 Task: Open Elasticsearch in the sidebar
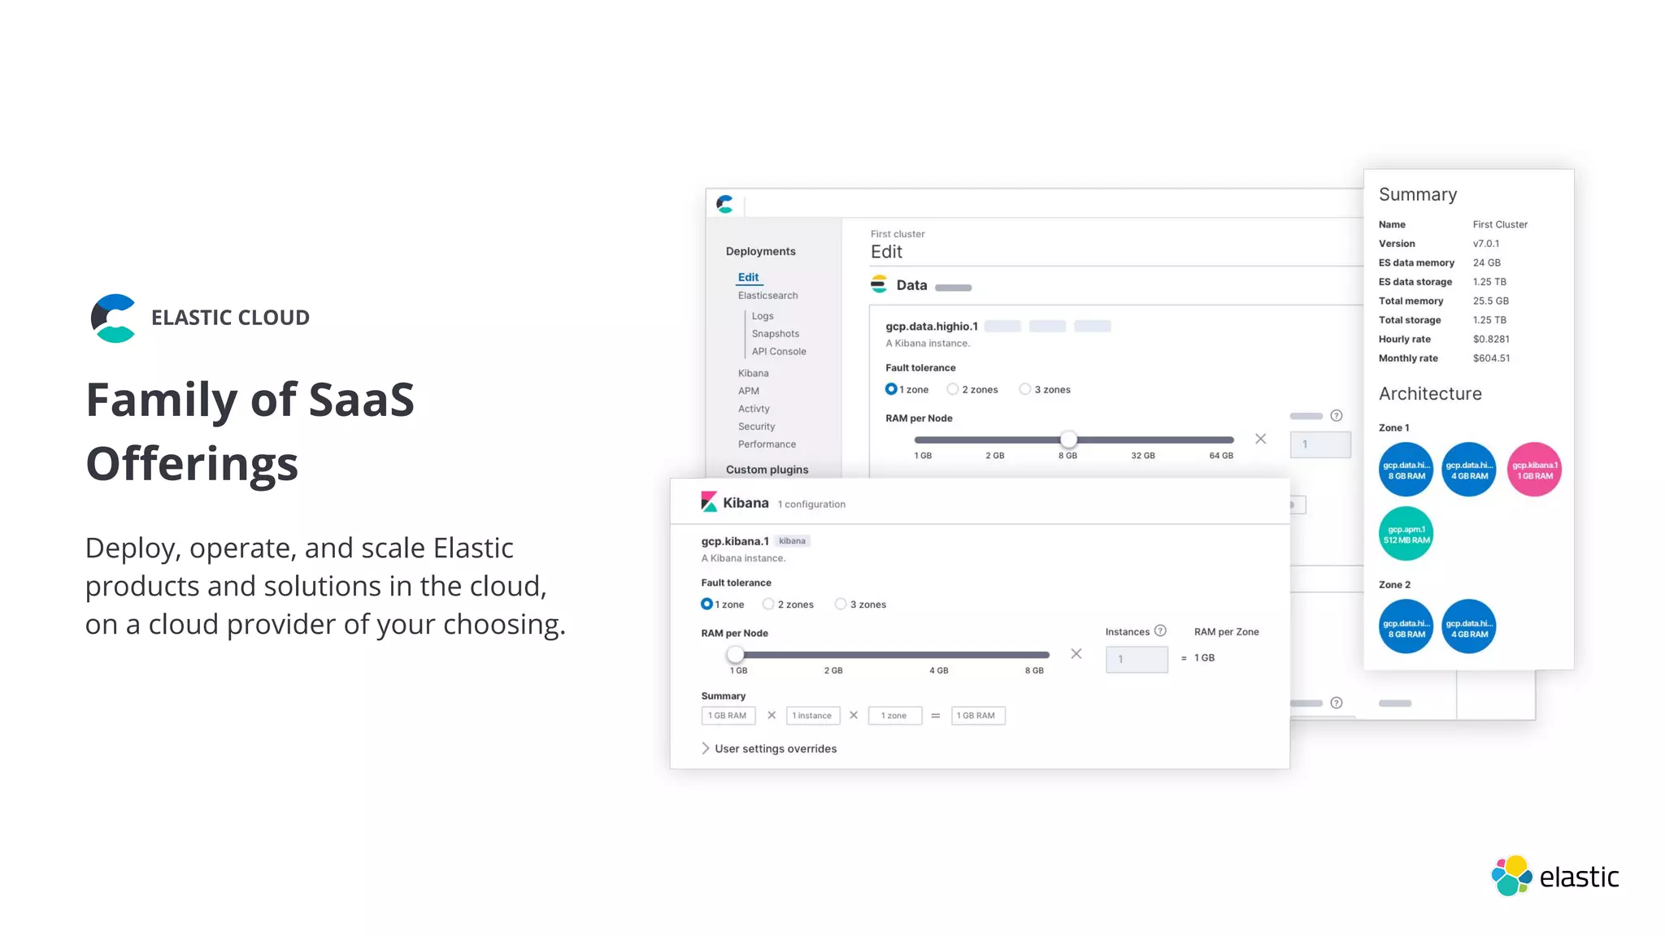tap(767, 296)
